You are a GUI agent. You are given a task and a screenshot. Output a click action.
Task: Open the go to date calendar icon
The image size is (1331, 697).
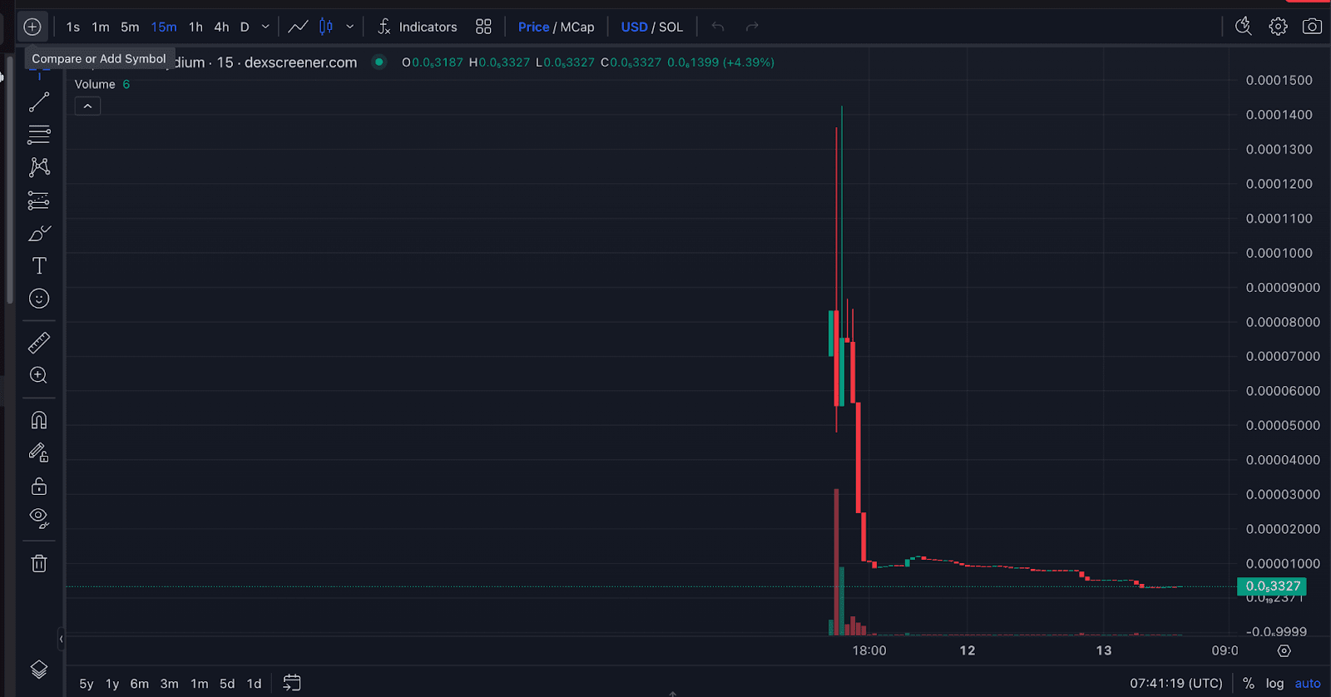(292, 683)
